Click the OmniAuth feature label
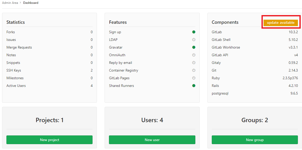 click(117, 55)
